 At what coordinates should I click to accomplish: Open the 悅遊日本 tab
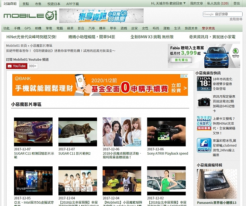click(x=54, y=4)
